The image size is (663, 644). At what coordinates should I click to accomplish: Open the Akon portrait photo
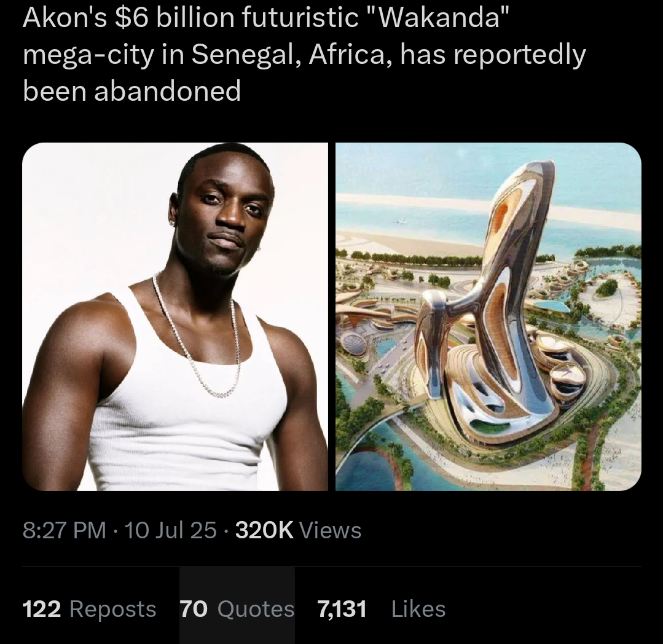tap(175, 316)
